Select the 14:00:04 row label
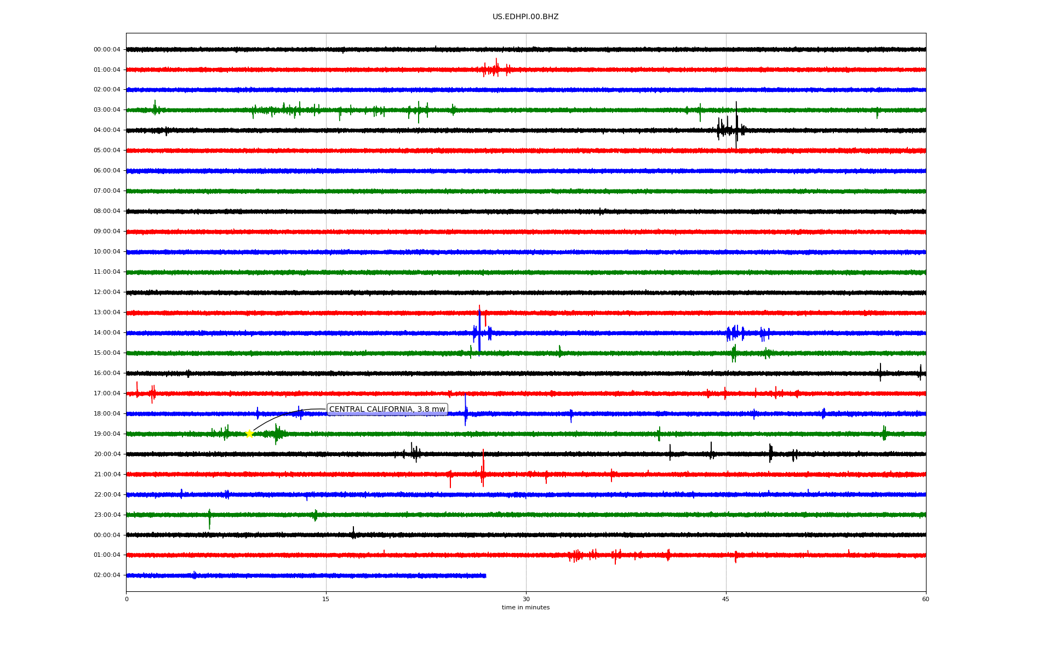The image size is (1052, 657). [107, 332]
